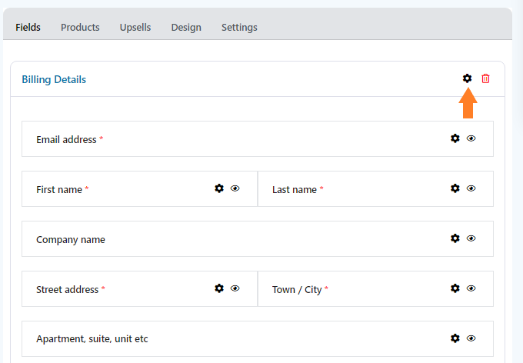Open Billing Details section settings gear

467,78
